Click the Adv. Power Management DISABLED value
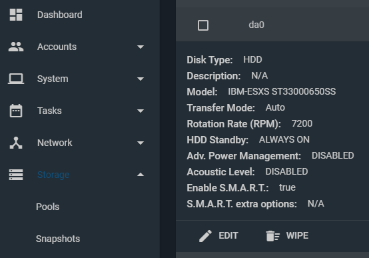This screenshot has width=369, height=258. [x=333, y=155]
